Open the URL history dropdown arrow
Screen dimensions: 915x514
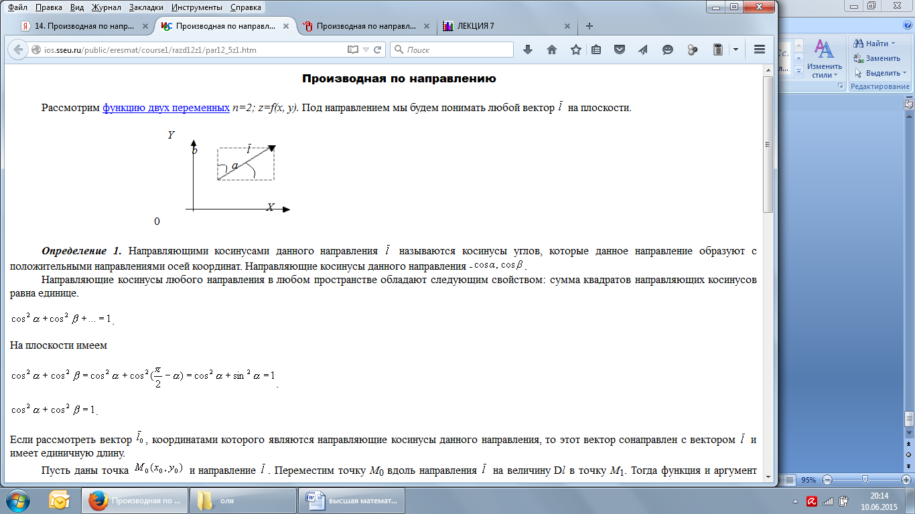pos(366,50)
